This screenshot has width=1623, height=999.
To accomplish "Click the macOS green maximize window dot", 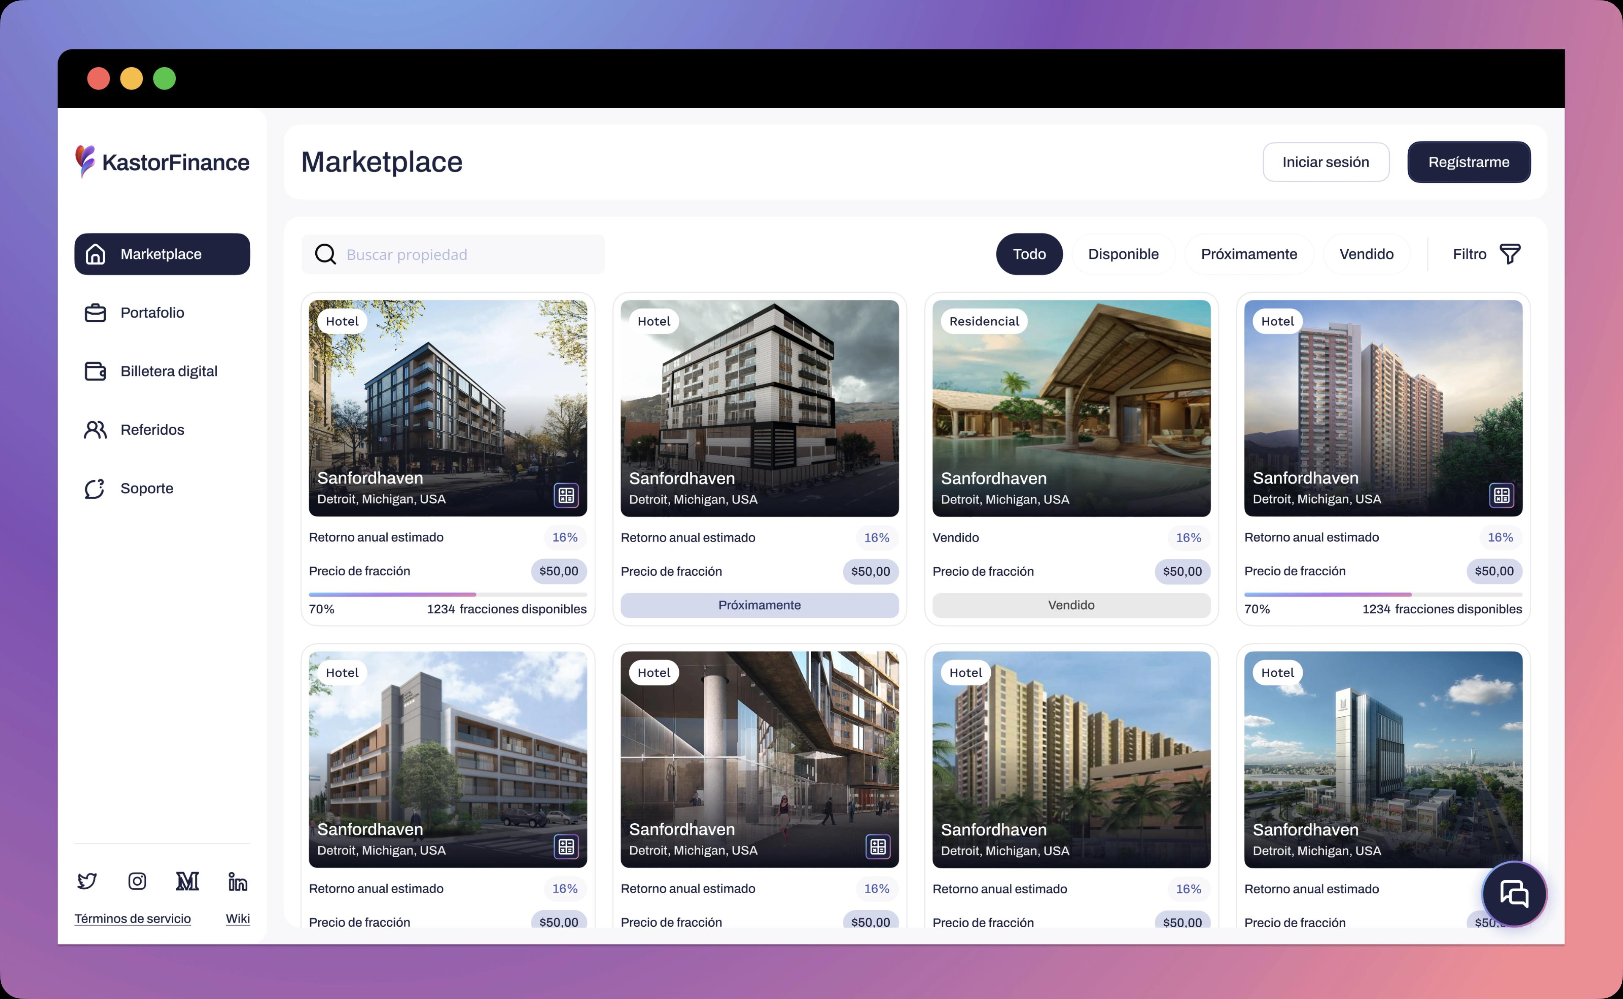I will click(164, 79).
